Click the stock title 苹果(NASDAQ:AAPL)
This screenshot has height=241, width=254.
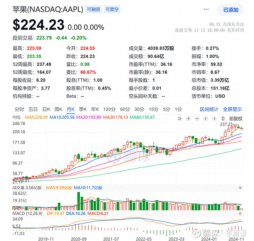click(x=48, y=10)
